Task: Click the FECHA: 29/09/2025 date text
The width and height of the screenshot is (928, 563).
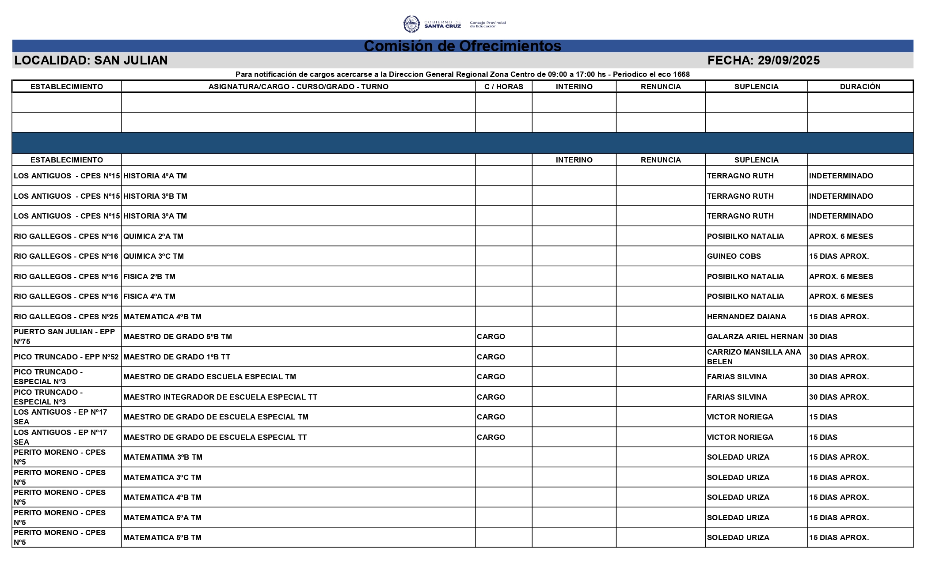Action: click(763, 60)
